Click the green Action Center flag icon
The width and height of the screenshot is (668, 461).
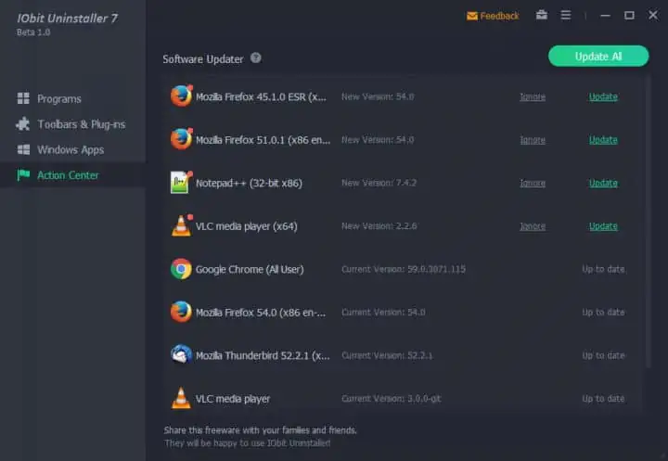[x=23, y=174]
